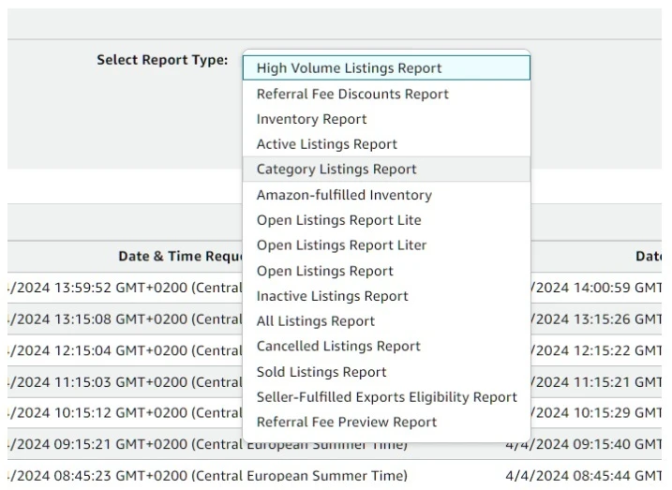Click the 09:15:40 completed time cell
The image size is (672, 490).
coord(583,444)
